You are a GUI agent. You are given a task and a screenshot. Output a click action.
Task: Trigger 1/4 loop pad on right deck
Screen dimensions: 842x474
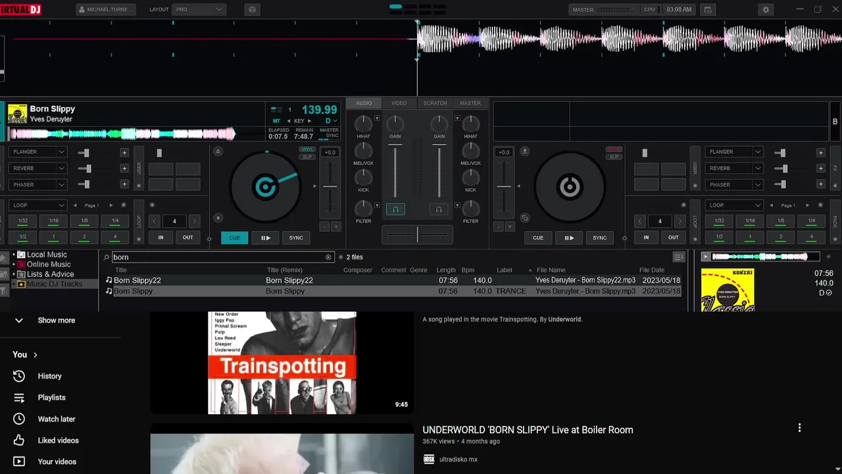(x=812, y=221)
